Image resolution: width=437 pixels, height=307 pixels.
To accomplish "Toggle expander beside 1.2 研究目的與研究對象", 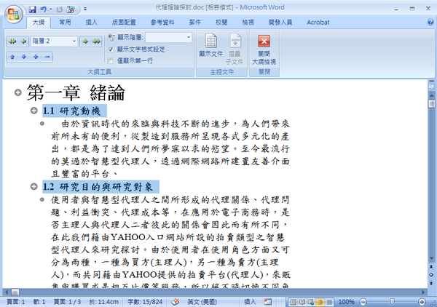I will tap(34, 186).
